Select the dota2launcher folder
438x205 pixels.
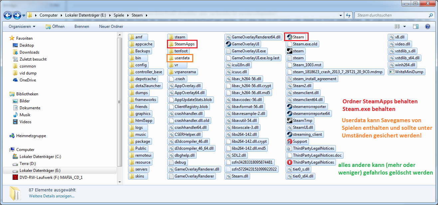(x=145, y=86)
